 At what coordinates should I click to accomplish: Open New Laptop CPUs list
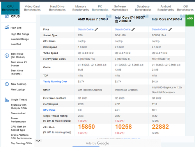pos(18,90)
